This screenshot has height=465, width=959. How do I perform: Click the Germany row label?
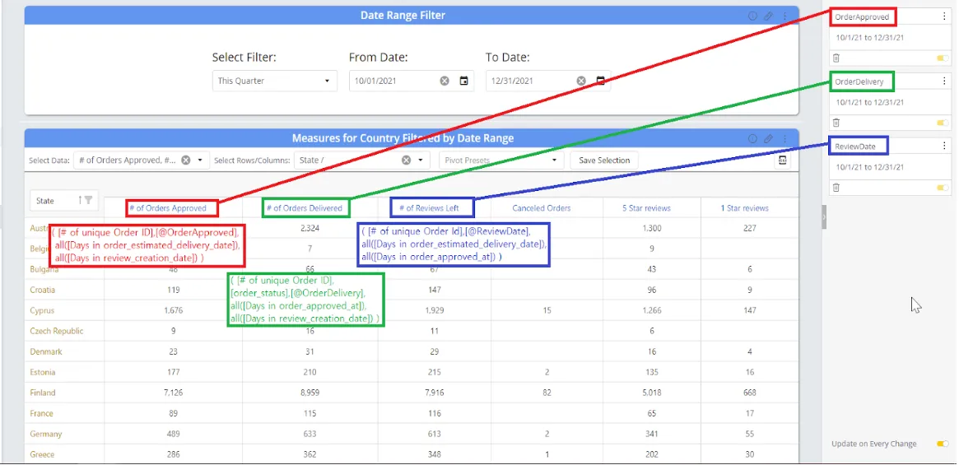[x=46, y=434]
